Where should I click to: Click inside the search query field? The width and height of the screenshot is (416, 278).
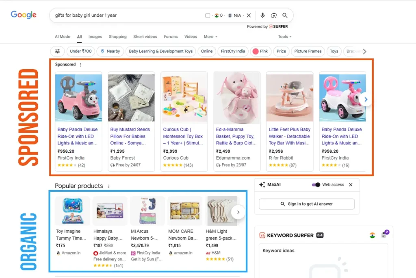coord(127,15)
